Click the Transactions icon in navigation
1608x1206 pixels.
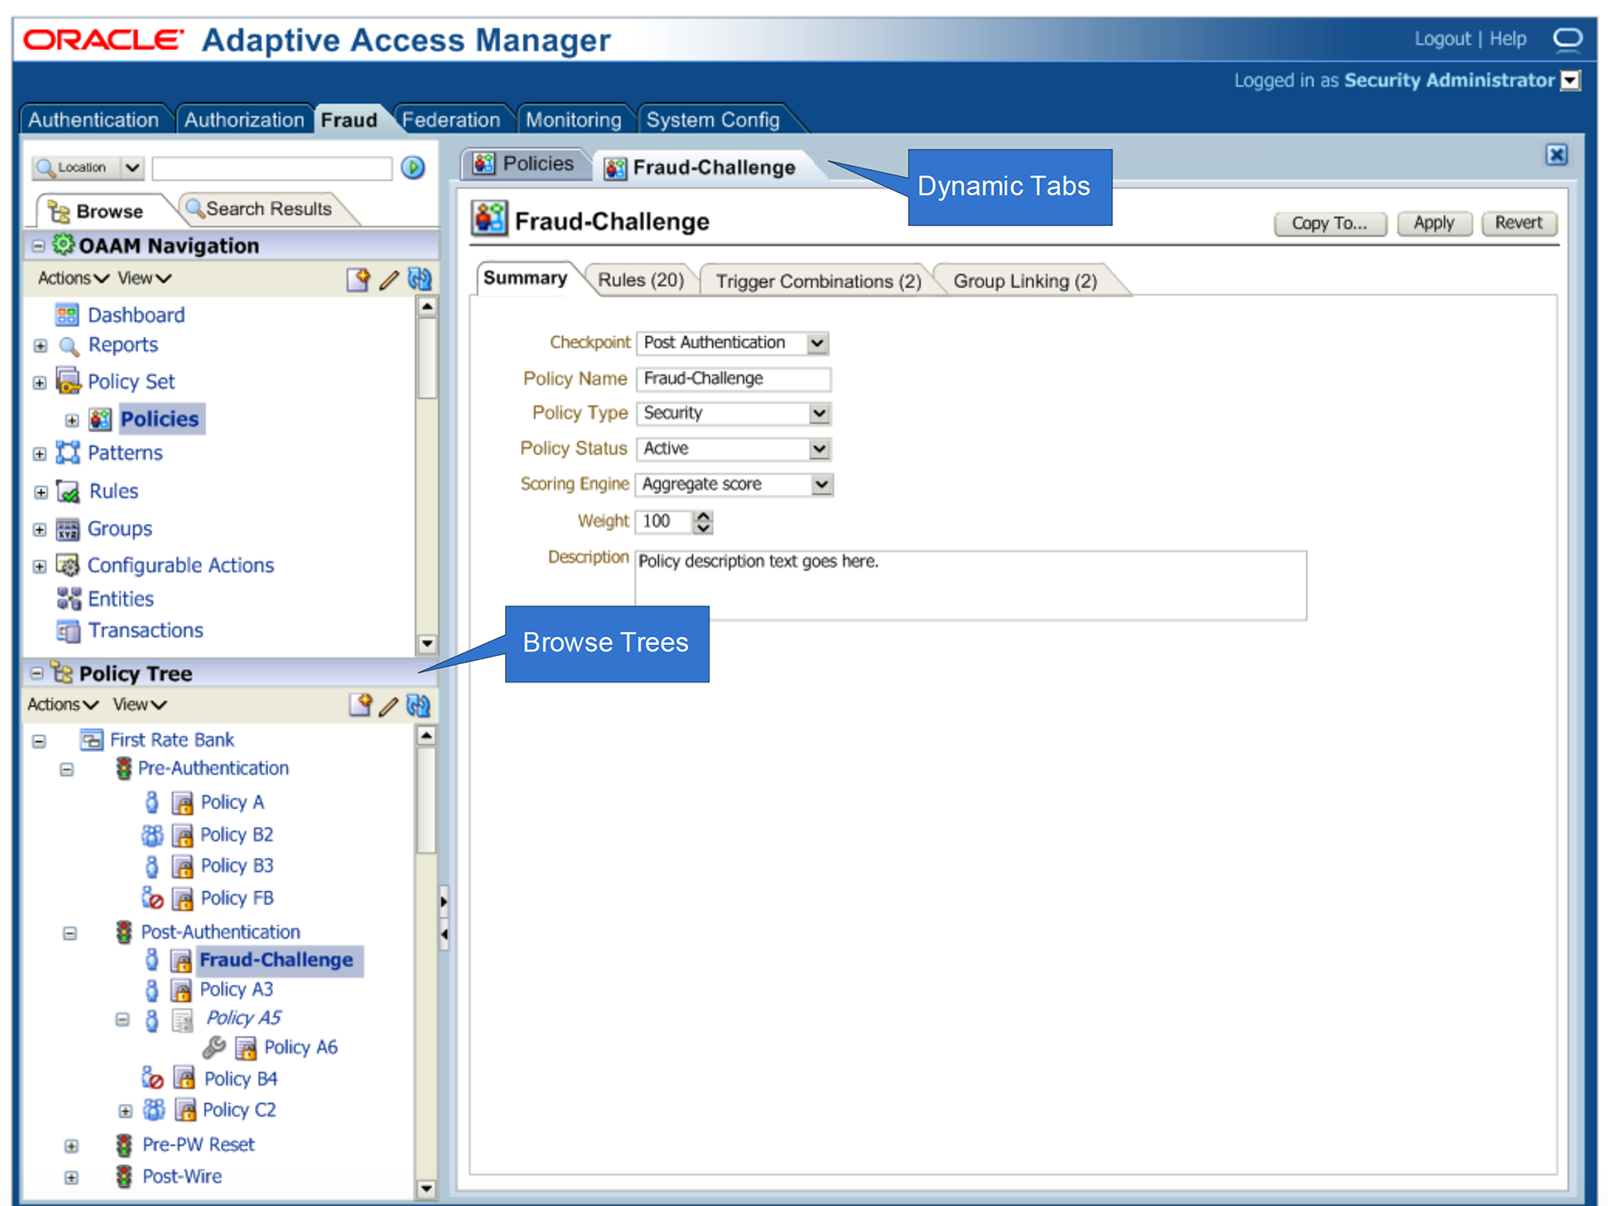(68, 631)
